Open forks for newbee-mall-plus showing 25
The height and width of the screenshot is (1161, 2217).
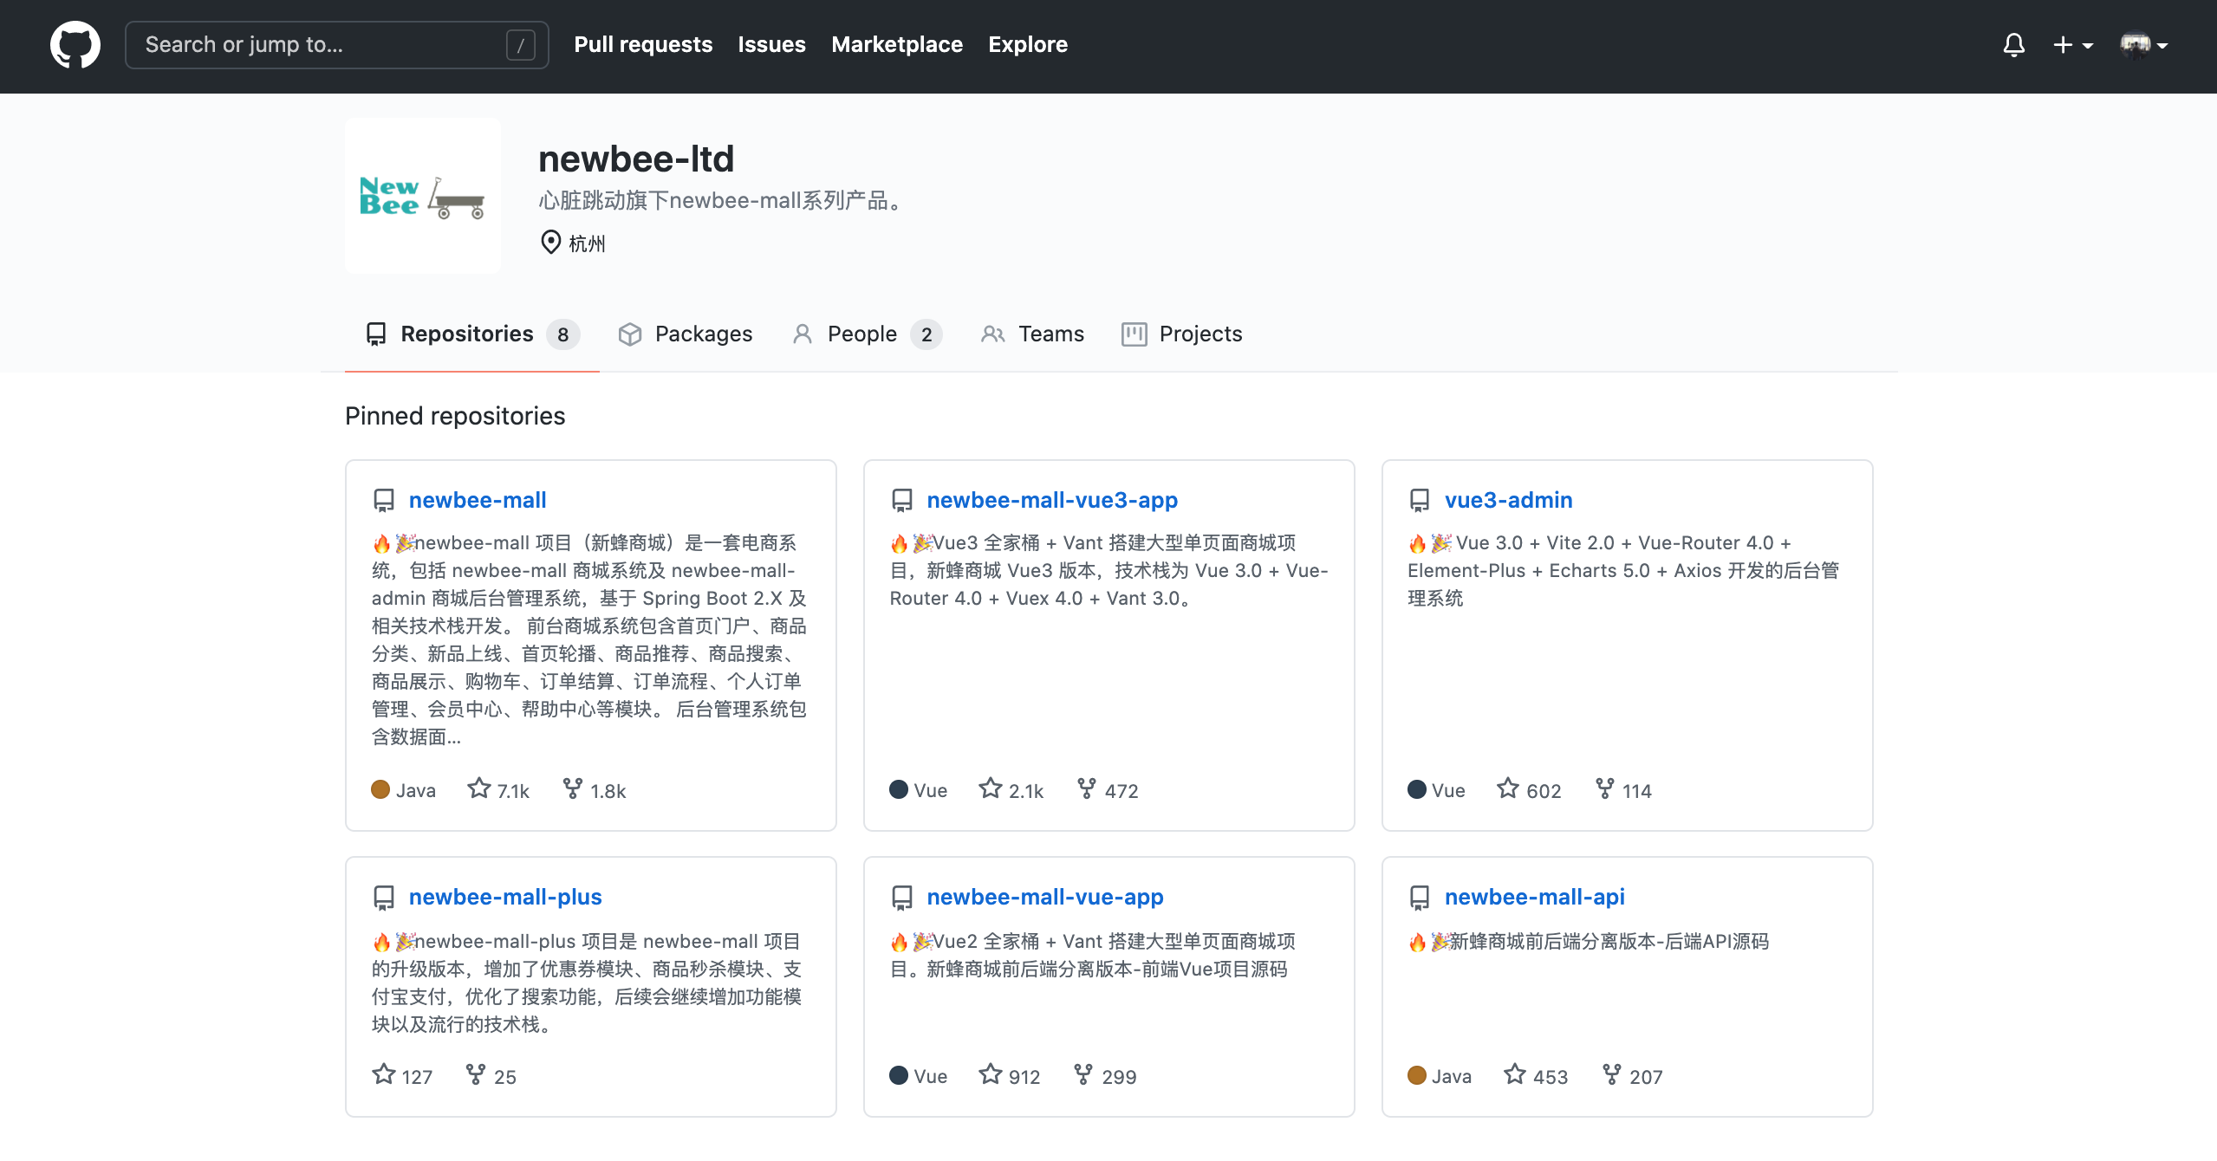click(x=491, y=1075)
